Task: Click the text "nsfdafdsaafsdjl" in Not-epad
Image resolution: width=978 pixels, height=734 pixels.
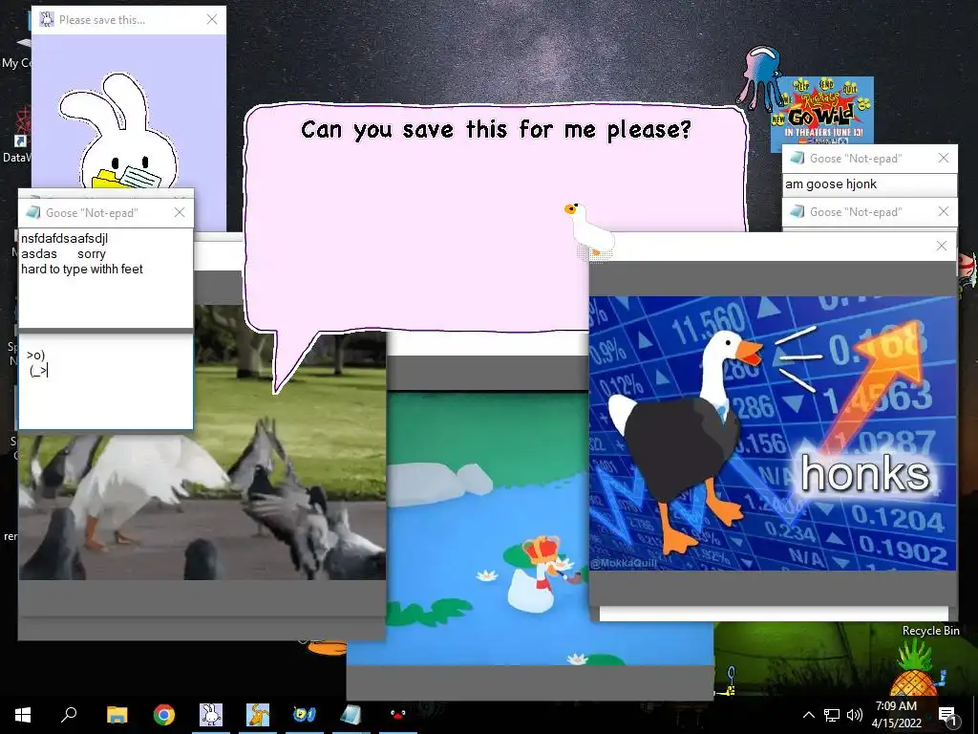Action: [64, 238]
